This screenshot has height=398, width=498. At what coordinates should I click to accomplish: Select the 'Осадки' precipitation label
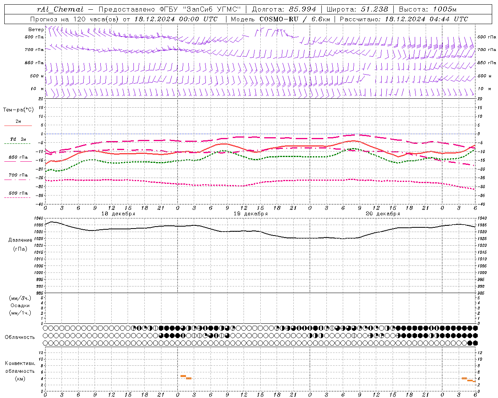pos(20,305)
